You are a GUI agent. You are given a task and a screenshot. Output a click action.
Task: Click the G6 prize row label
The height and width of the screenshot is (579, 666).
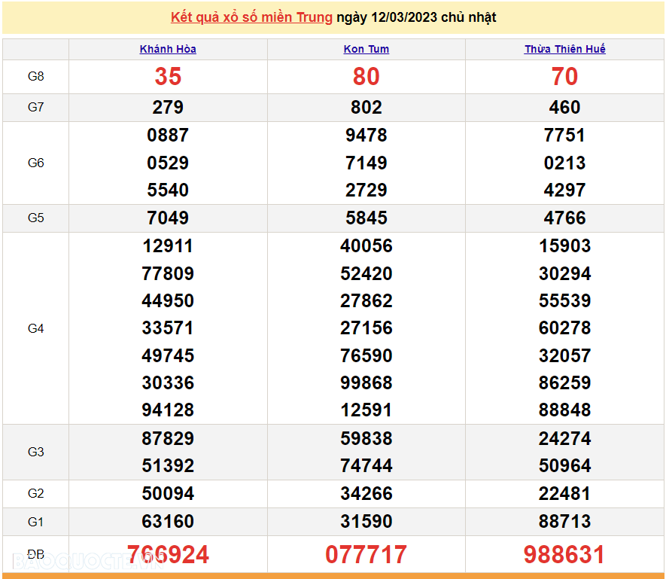pos(35,163)
